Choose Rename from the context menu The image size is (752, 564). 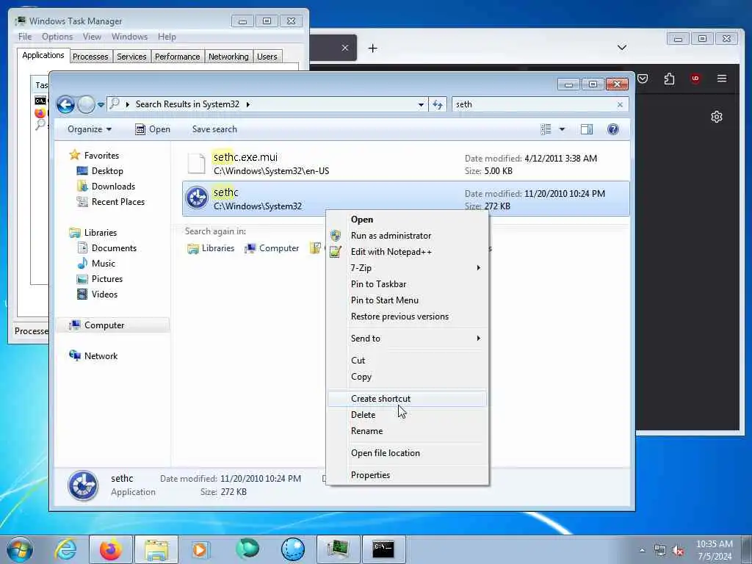(407, 431)
